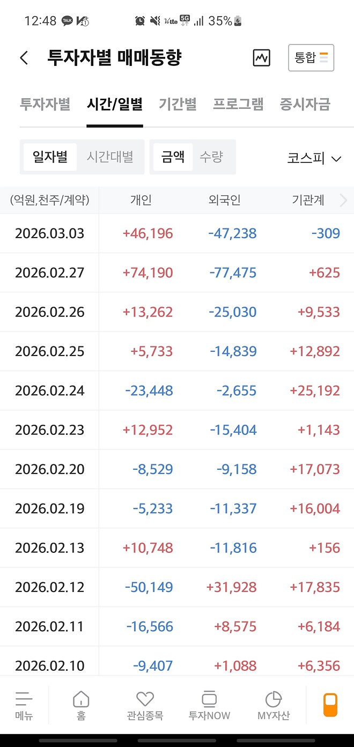Open the 메뉴 hamburger icon
354x747 pixels.
(x=24, y=699)
